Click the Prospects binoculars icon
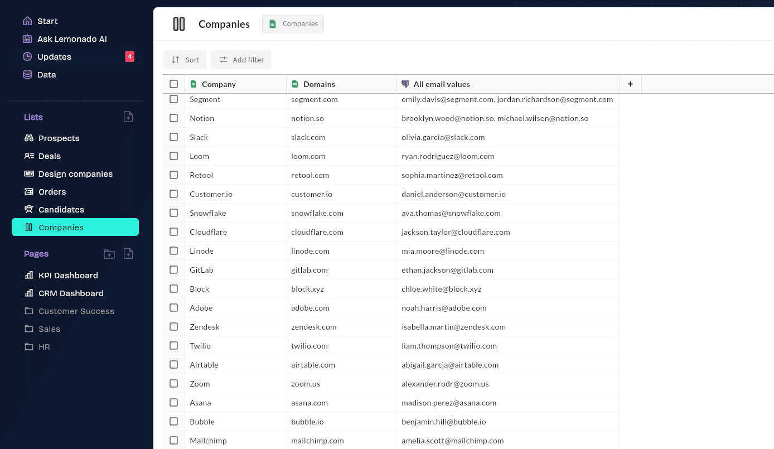This screenshot has width=774, height=449. point(29,138)
